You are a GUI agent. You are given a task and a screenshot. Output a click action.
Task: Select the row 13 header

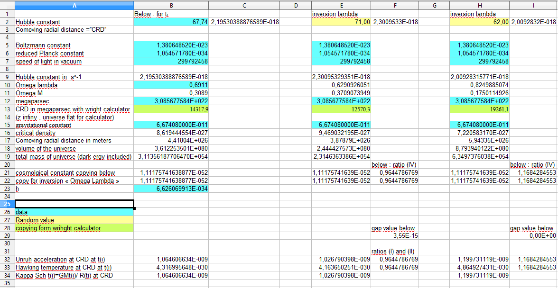pos(7,109)
